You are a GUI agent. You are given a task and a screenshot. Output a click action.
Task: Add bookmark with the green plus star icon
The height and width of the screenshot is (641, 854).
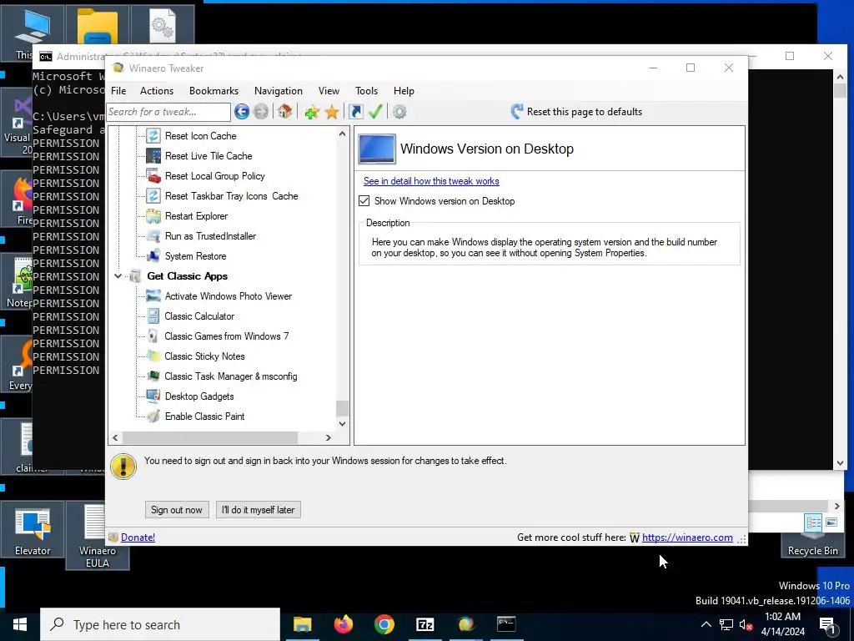coord(312,112)
